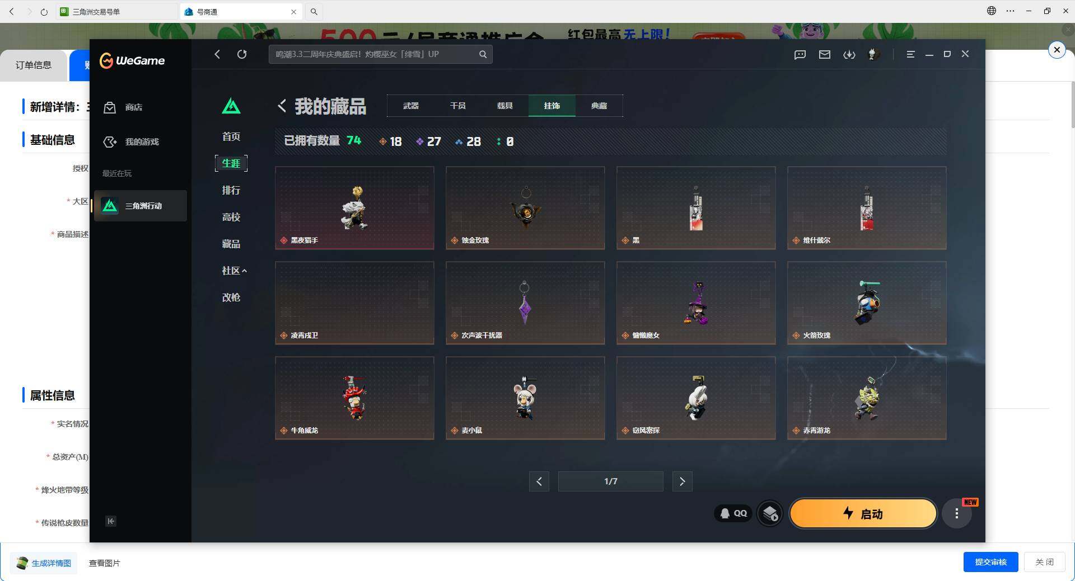Close the image overlay with round X
1075x581 pixels.
[x=1057, y=50]
